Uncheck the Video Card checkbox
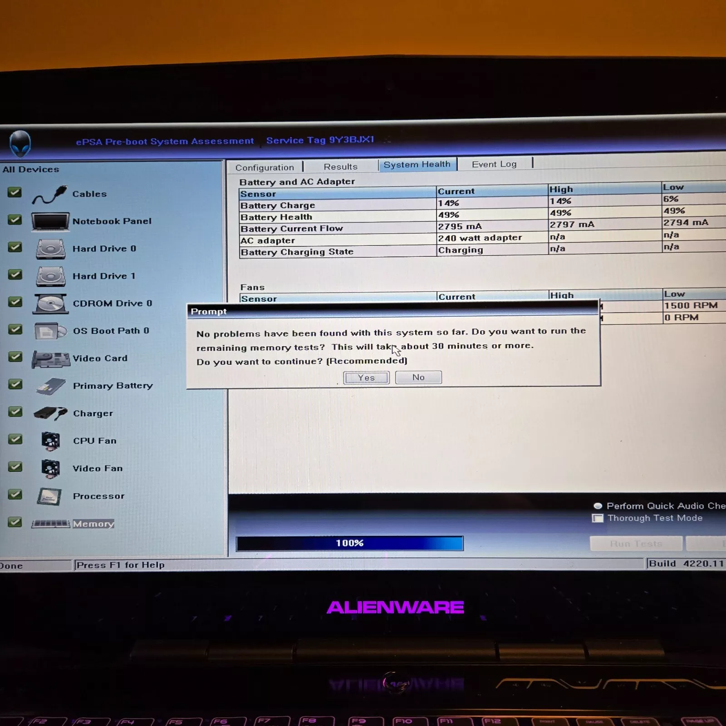The image size is (726, 726). click(x=15, y=357)
